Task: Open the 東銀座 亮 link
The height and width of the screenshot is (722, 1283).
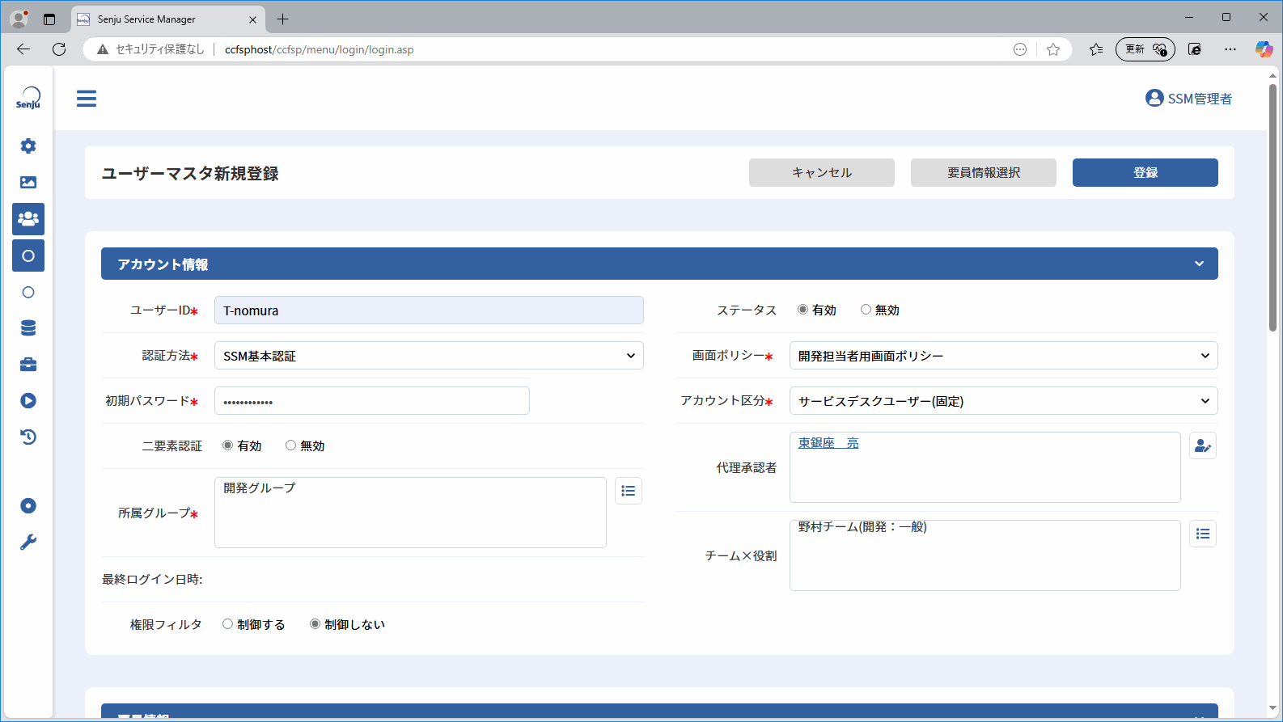Action: [828, 443]
